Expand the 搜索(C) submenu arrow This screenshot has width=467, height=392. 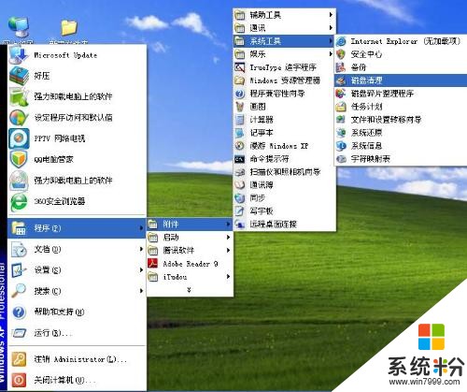tap(141, 291)
